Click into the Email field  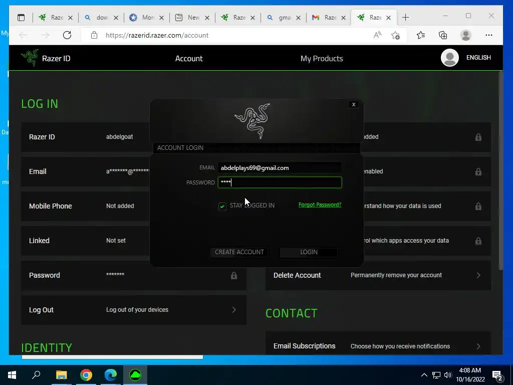[x=280, y=168]
